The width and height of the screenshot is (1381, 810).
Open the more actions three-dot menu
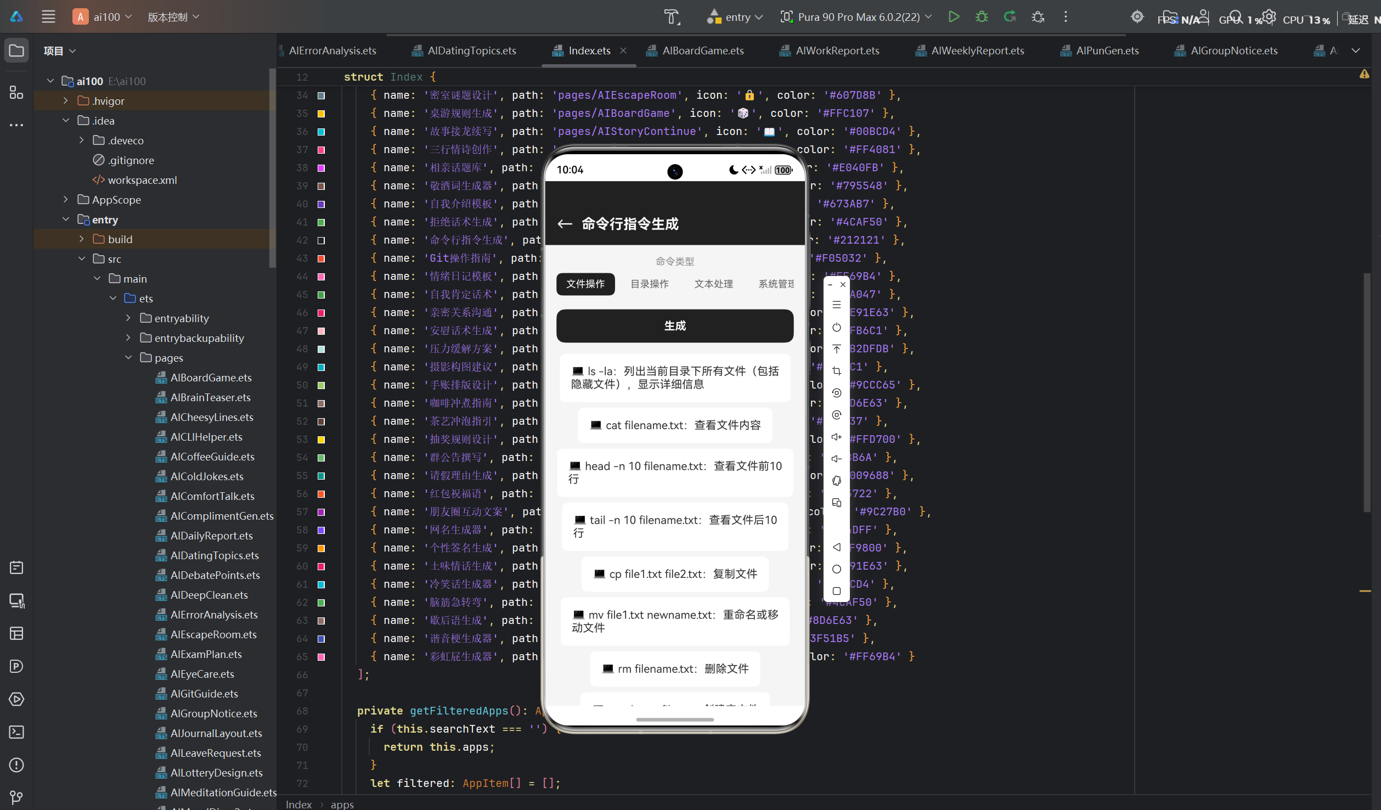click(x=1066, y=17)
